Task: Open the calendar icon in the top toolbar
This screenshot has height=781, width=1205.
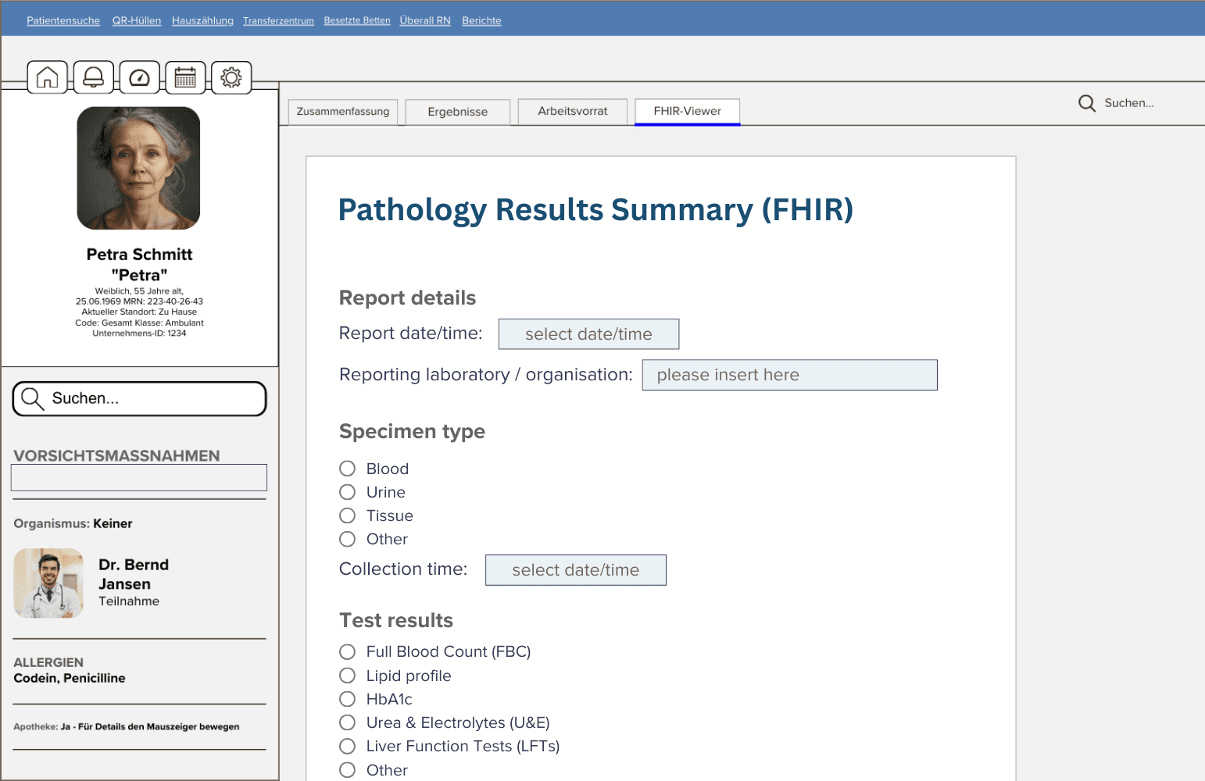Action: [185, 77]
